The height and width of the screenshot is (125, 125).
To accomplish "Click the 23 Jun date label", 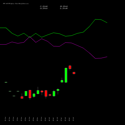I will coord(25,119).
